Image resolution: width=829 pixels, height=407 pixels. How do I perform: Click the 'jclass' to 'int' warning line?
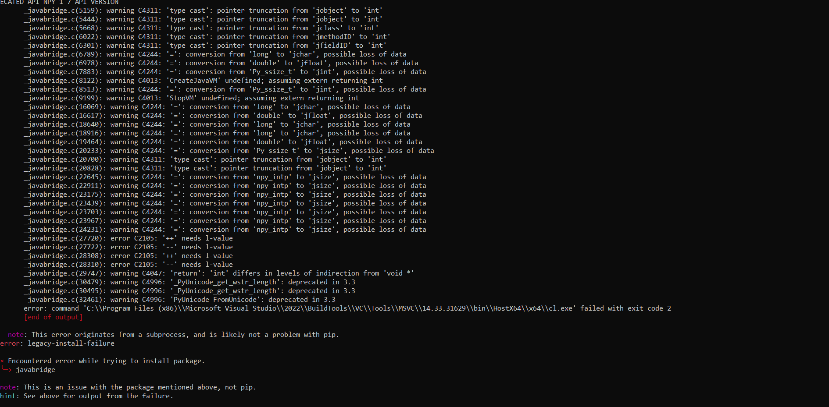point(201,28)
